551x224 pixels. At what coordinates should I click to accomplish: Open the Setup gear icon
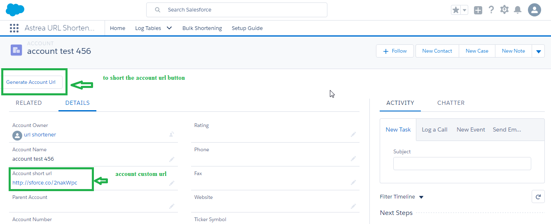504,10
